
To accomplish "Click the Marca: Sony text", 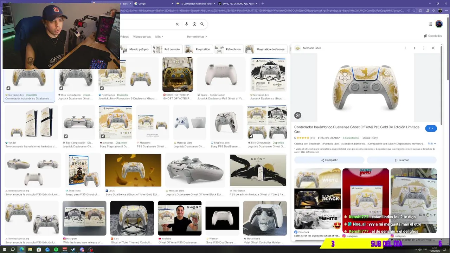I will [x=370, y=138].
